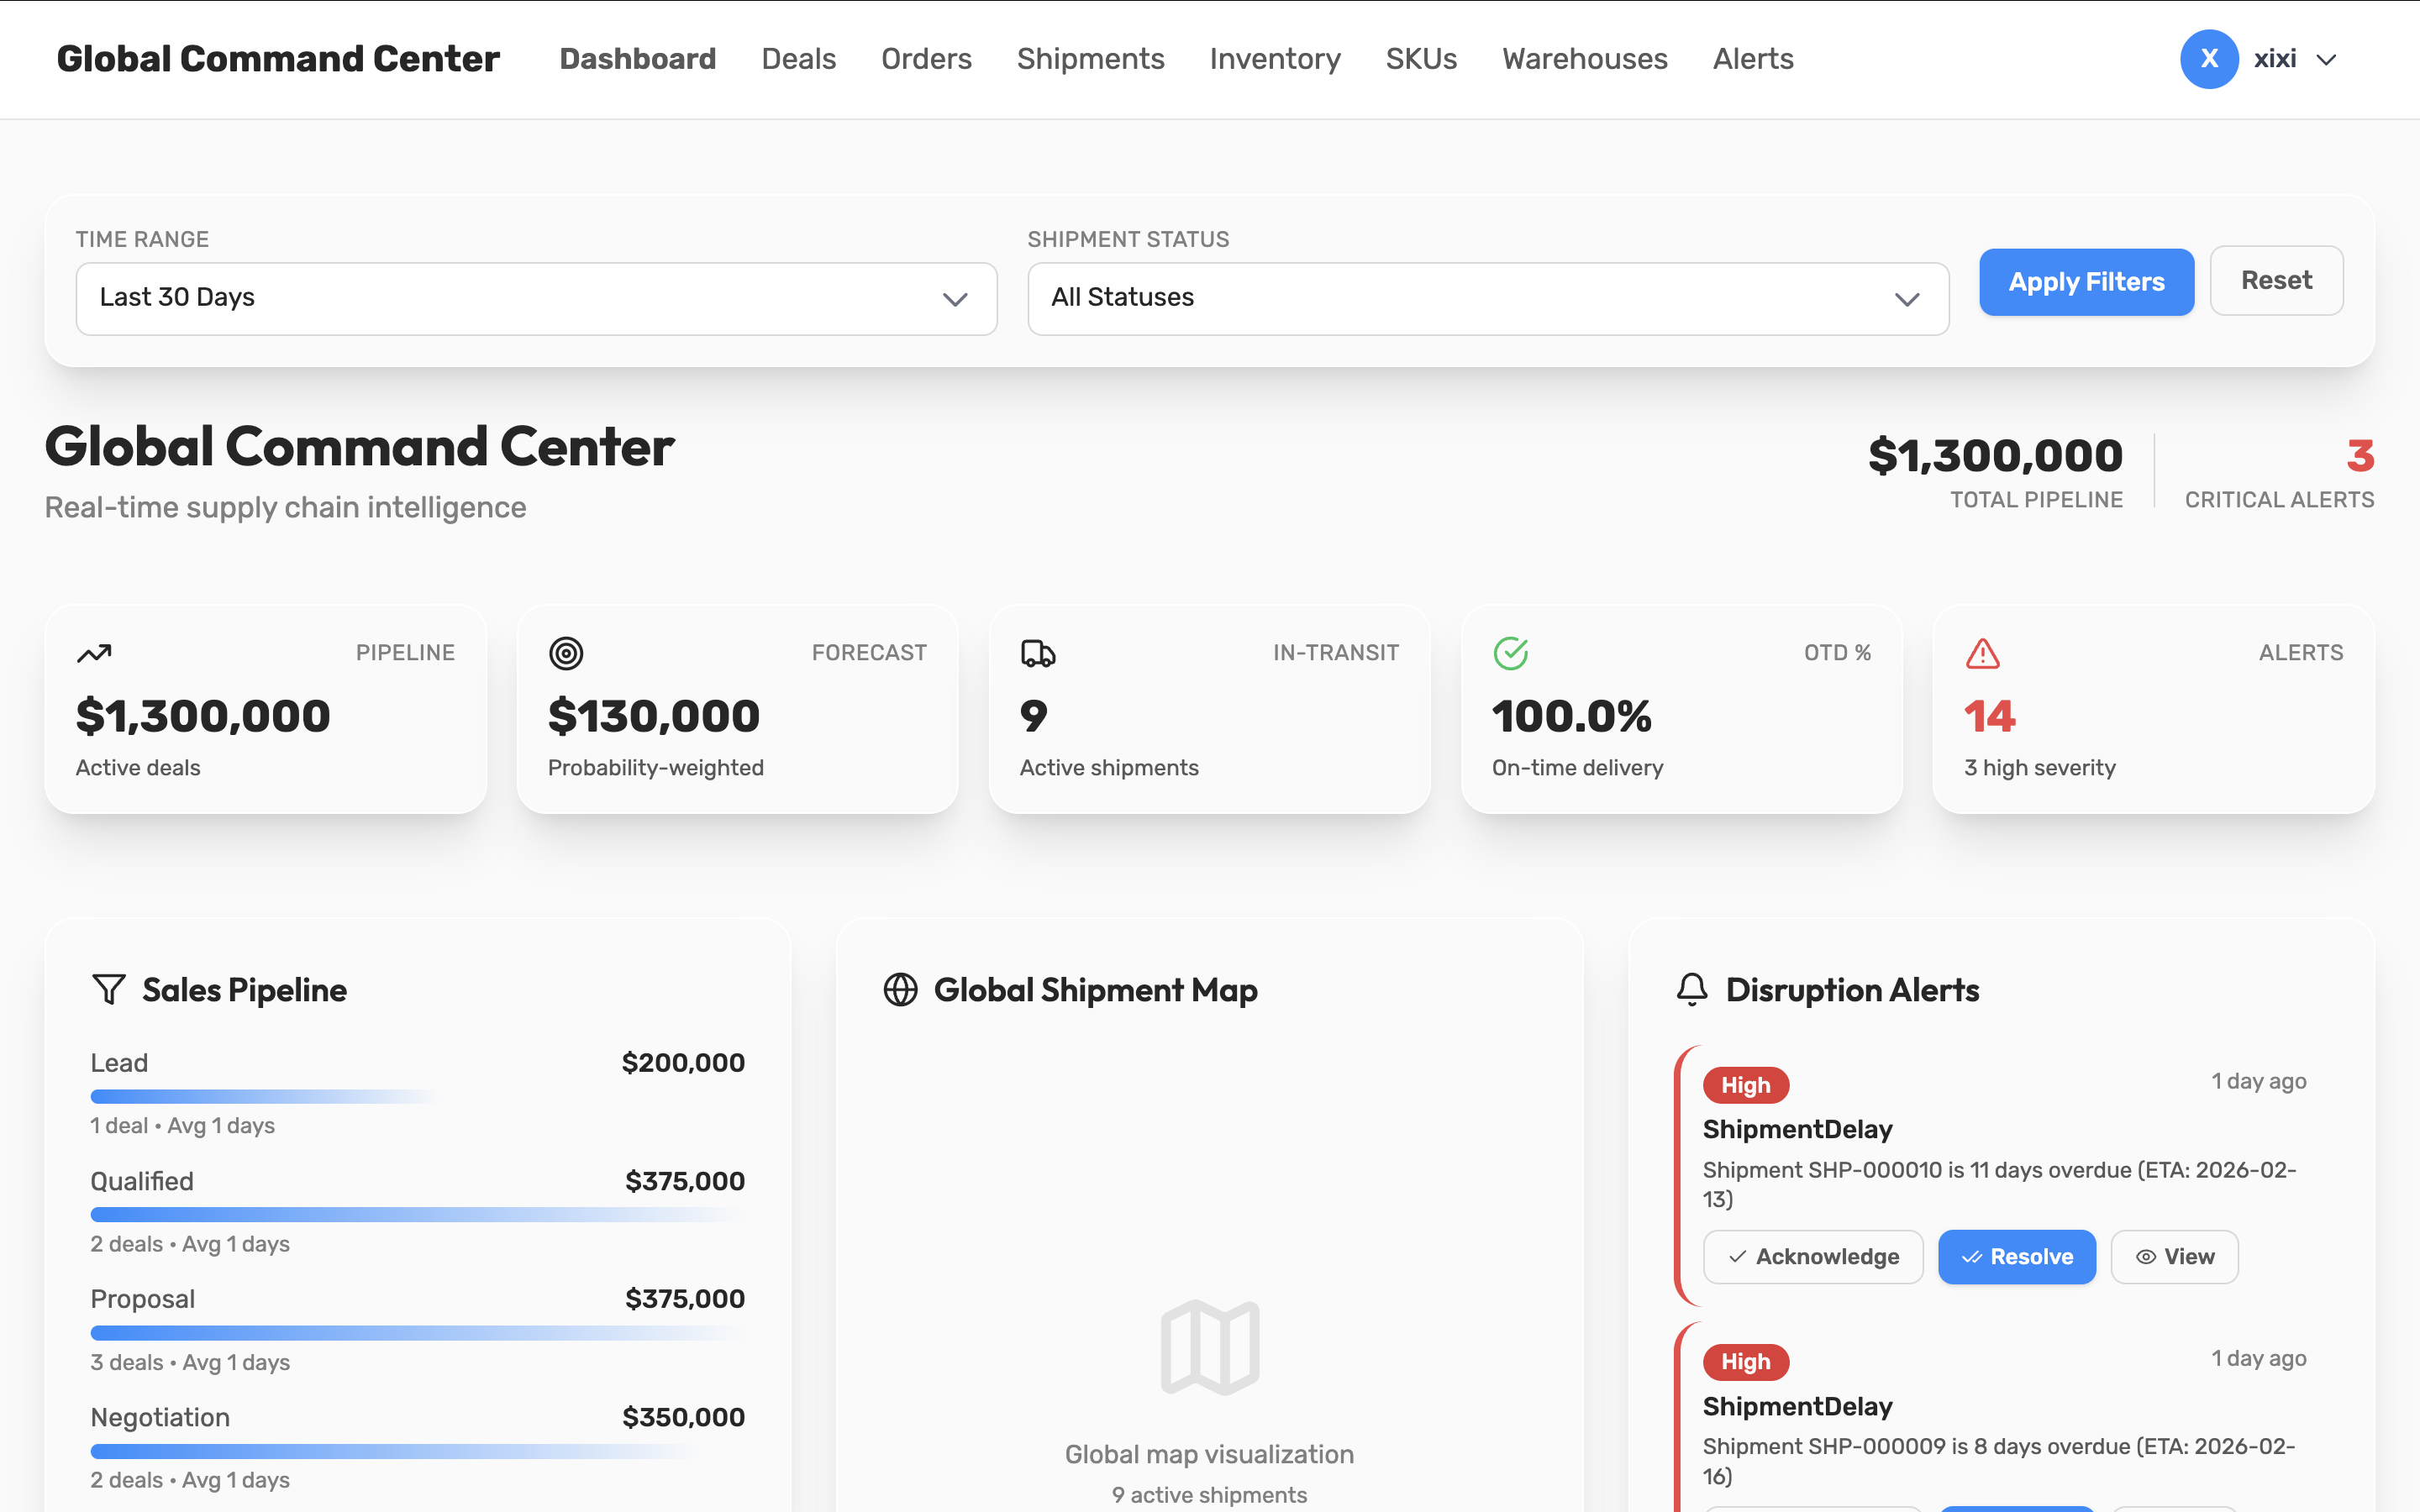This screenshot has height=1512, width=2420.
Task: Click the Pipeline trending-up arrow icon
Action: 94,653
